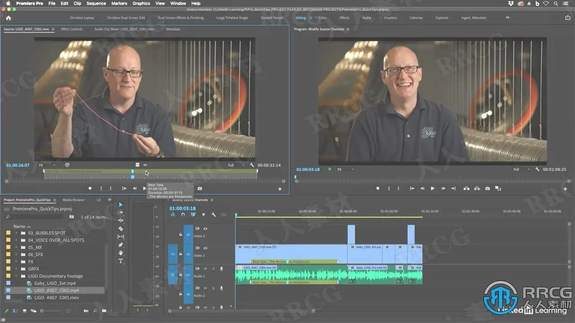Toggle visibility eye for Video 2 track
The image size is (575, 323).
pos(205,228)
